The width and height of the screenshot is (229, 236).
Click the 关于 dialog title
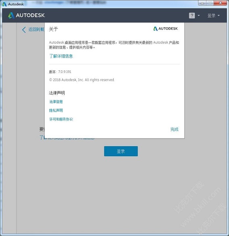53,29
